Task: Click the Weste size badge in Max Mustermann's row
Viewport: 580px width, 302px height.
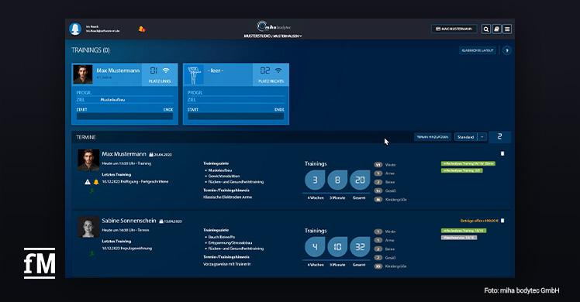Action: [378, 165]
